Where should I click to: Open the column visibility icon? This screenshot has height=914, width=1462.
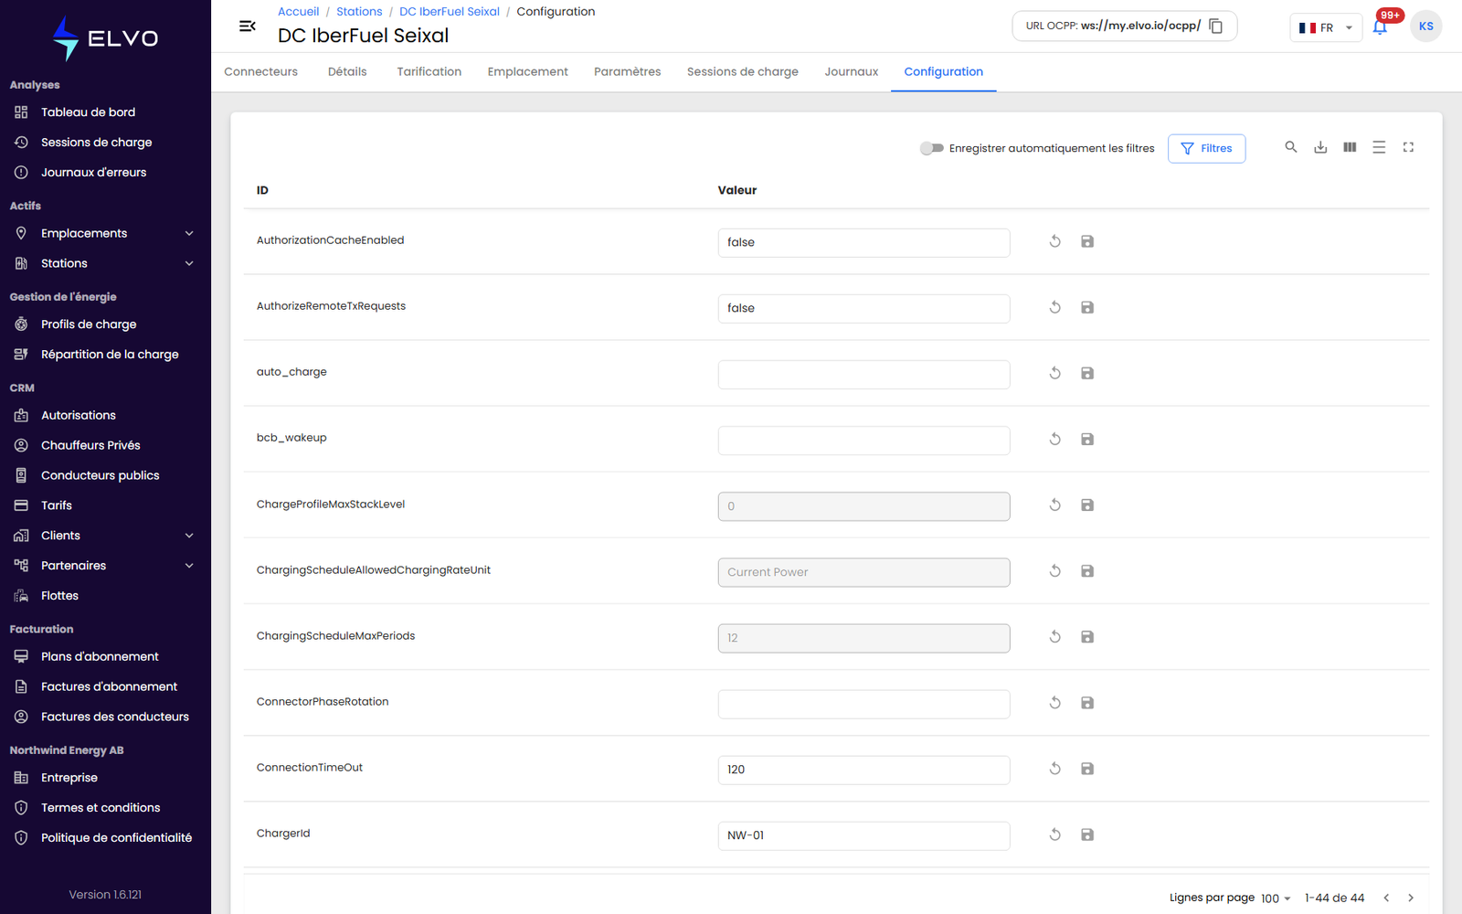coord(1350,147)
